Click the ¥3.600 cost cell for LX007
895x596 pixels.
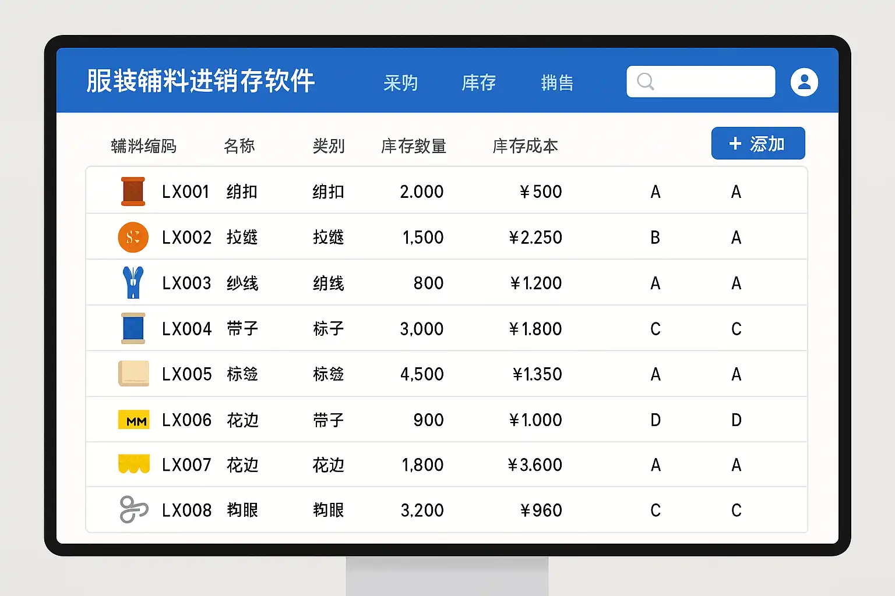(535, 465)
